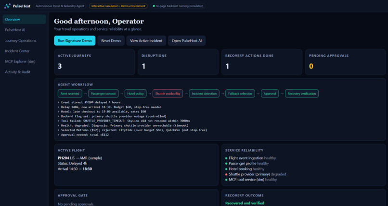Click log line 'Health: degraded. Diagnosis'
Screen dimensions: 388x206
pyautogui.click(x=123, y=126)
